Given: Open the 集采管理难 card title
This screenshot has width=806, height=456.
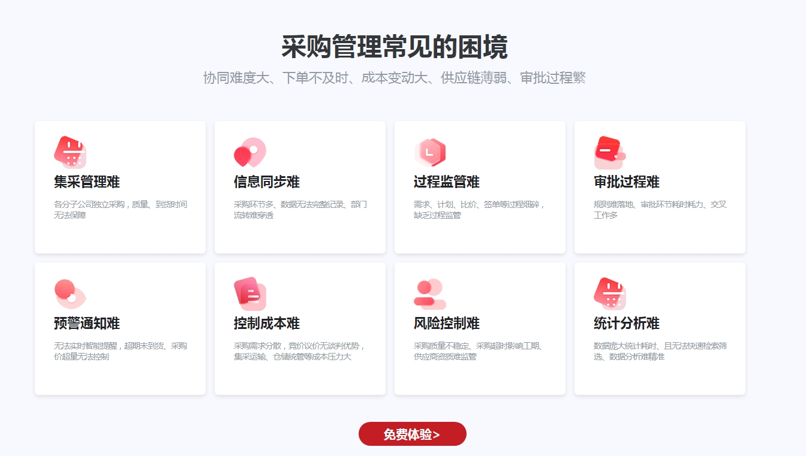Looking at the screenshot, I should [87, 182].
